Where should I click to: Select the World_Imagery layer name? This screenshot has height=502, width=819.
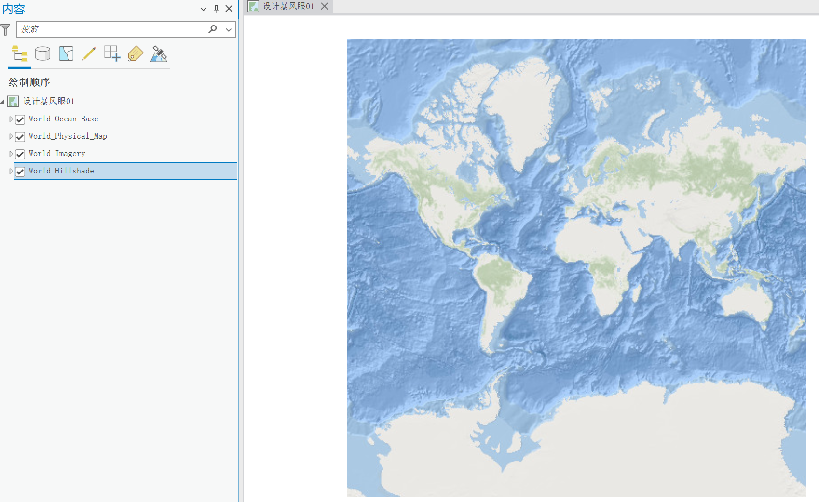57,154
